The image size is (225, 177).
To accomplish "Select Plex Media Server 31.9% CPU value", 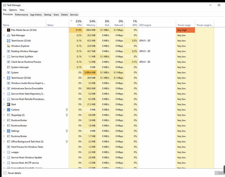I will click(x=76, y=30).
